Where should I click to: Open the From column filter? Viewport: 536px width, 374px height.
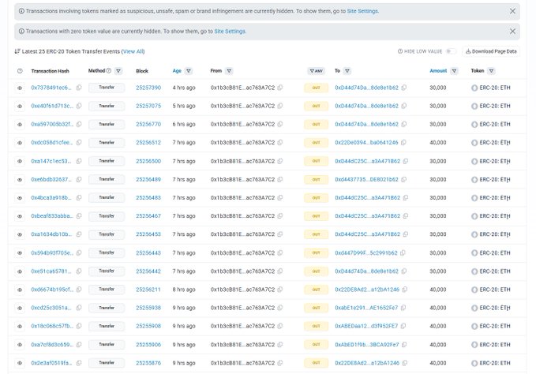point(229,71)
